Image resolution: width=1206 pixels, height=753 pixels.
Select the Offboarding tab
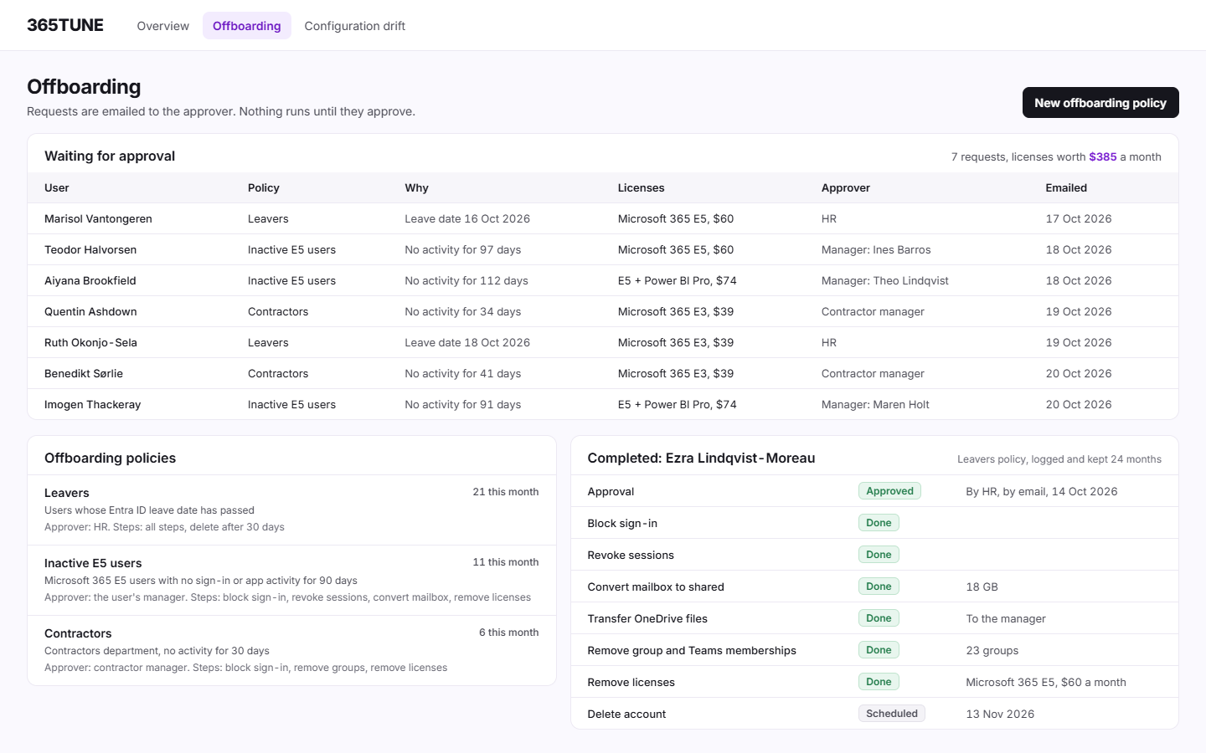coord(247,26)
